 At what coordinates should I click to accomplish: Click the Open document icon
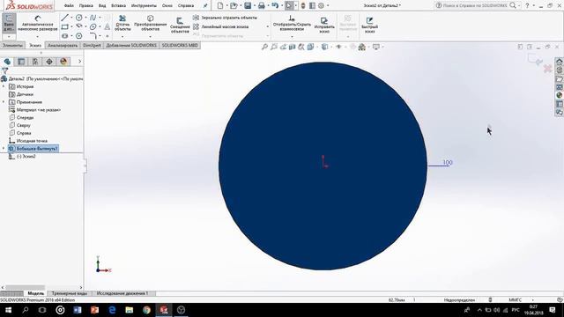pyautogui.click(x=234, y=5)
